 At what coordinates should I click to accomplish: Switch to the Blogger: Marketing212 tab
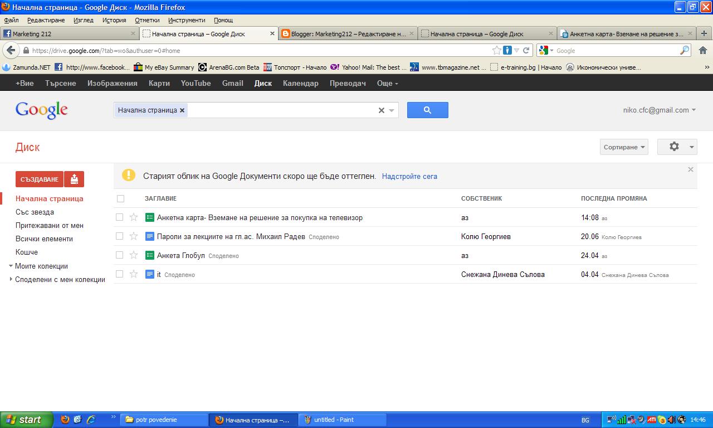[x=348, y=33]
